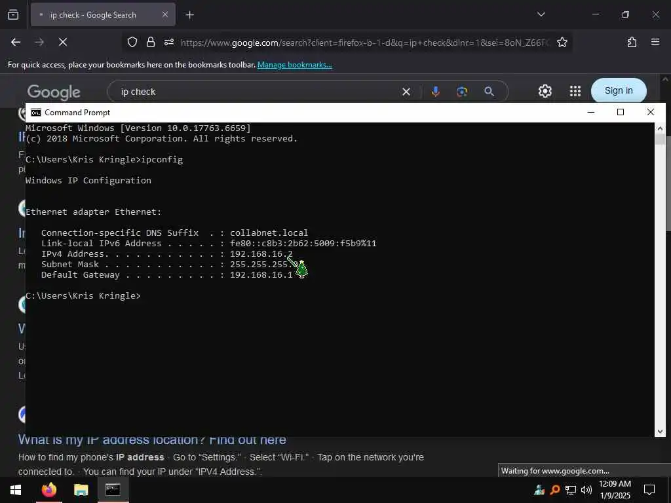The image size is (671, 503).
Task: Open Google quick settings gear
Action: pos(545,91)
